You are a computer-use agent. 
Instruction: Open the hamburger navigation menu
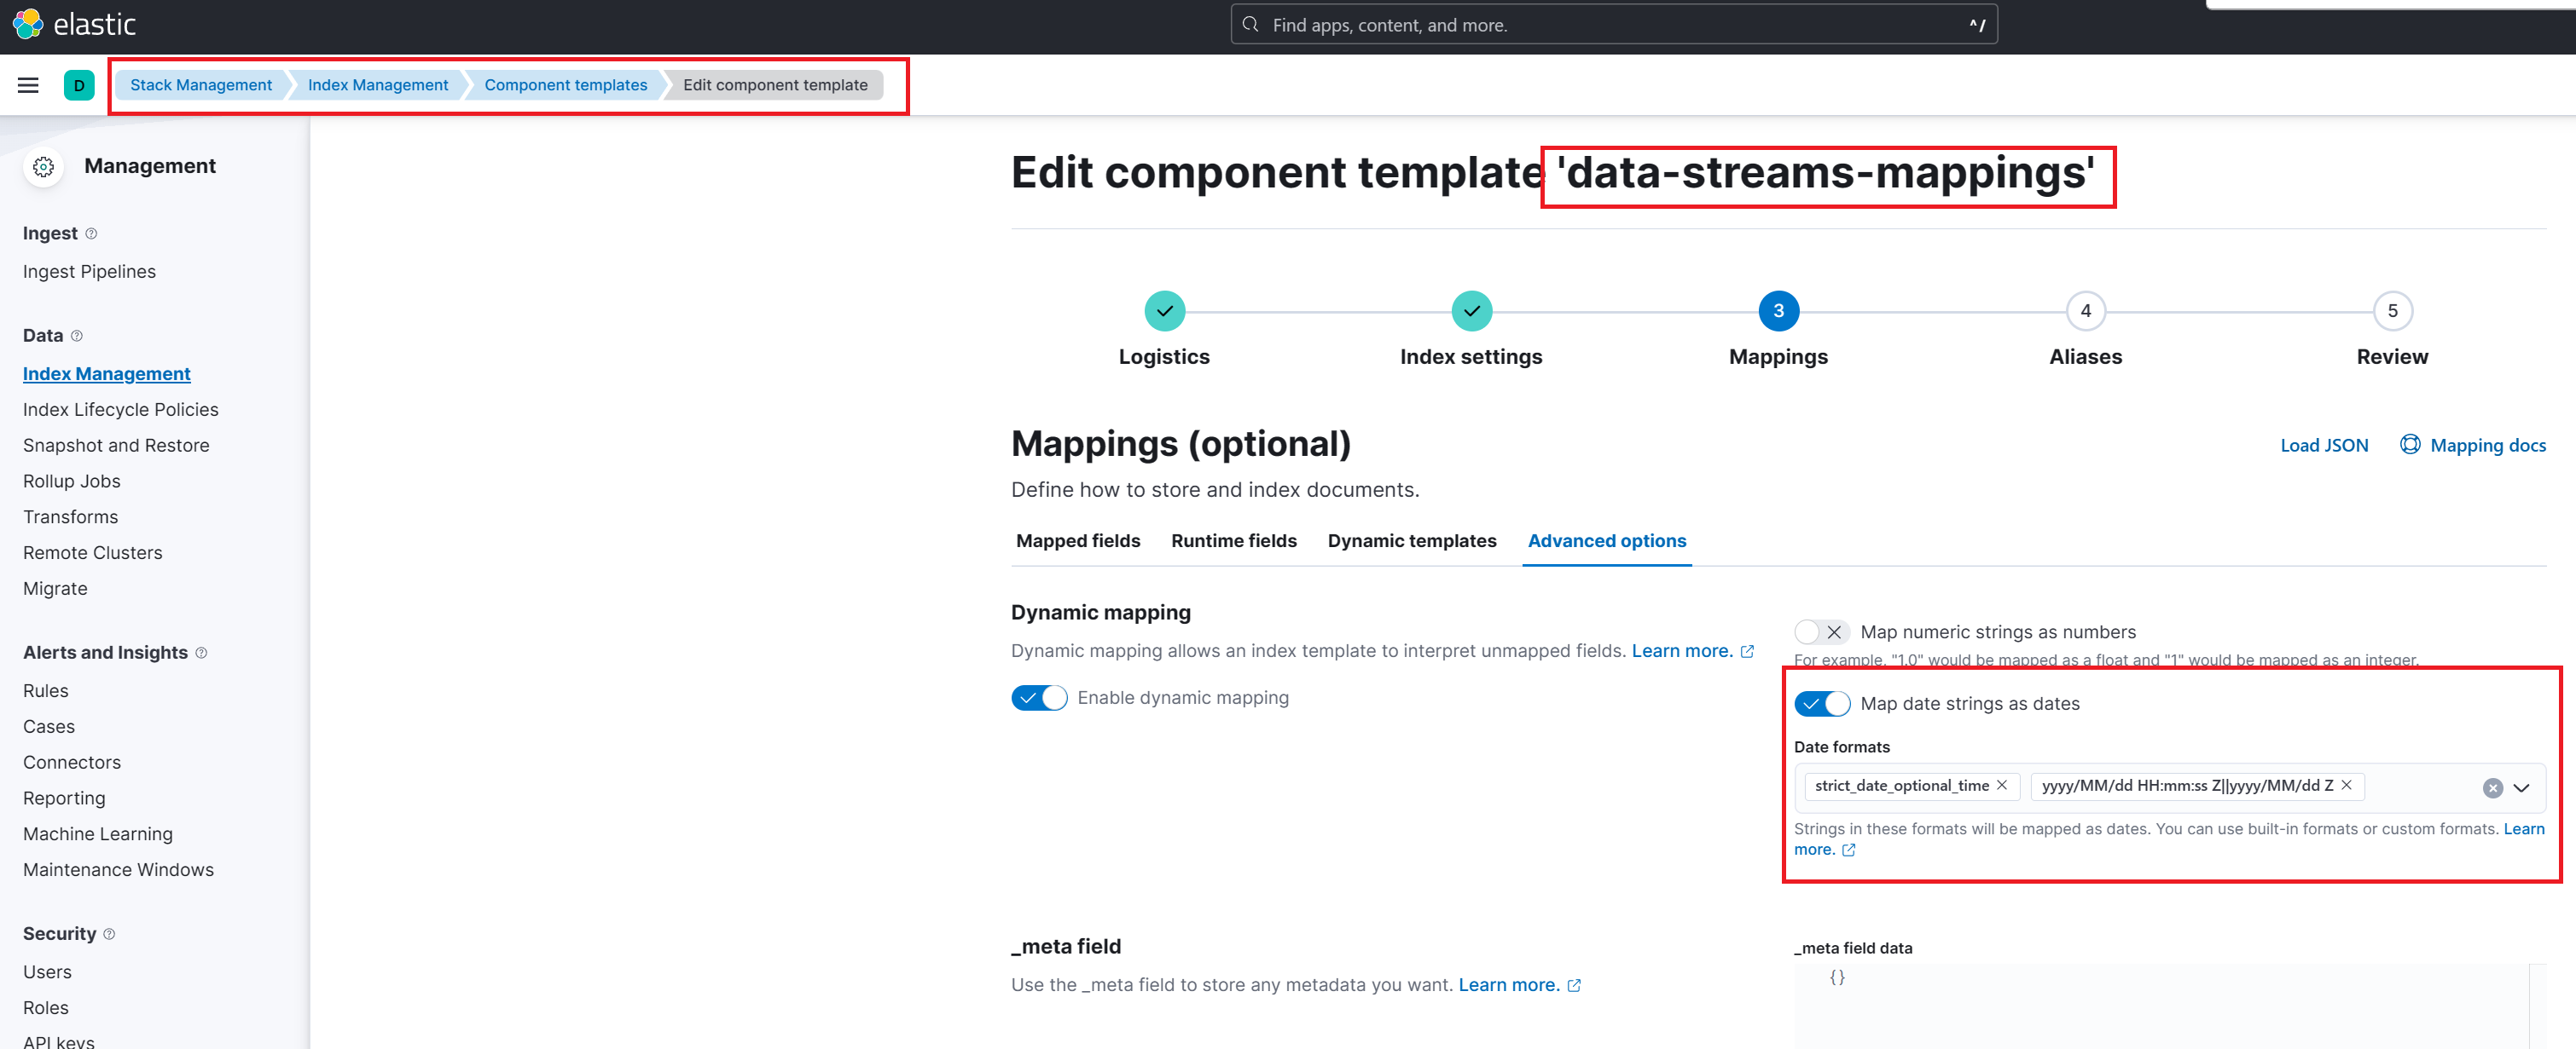tap(28, 85)
